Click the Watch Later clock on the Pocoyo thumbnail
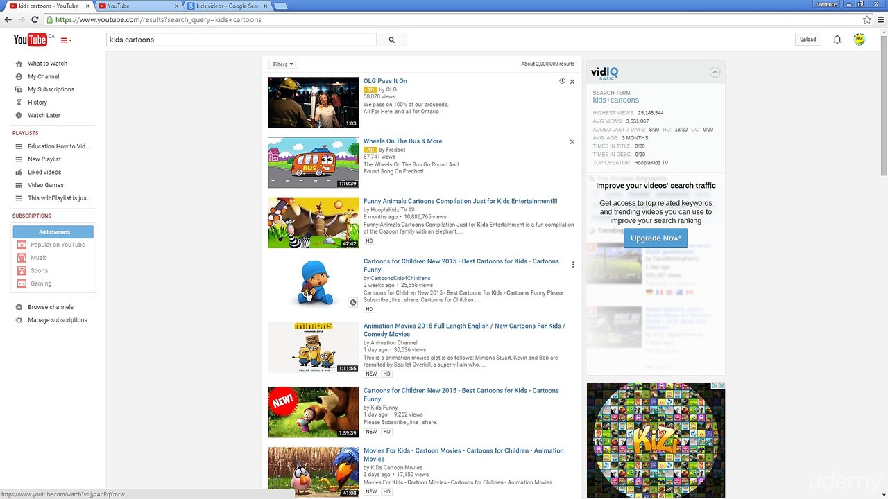The height and width of the screenshot is (499, 888). click(352, 302)
